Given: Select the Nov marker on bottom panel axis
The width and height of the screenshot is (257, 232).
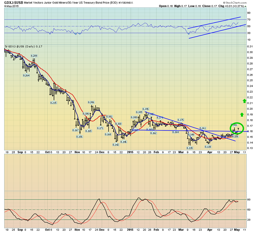Looking at the screenshot, I should click(x=77, y=229).
